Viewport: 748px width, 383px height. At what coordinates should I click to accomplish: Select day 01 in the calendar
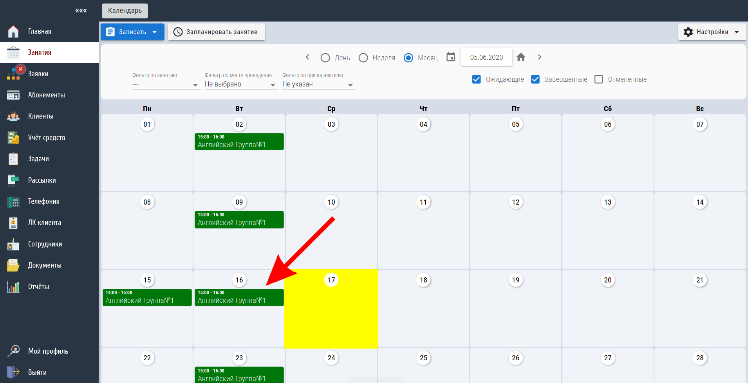point(147,124)
